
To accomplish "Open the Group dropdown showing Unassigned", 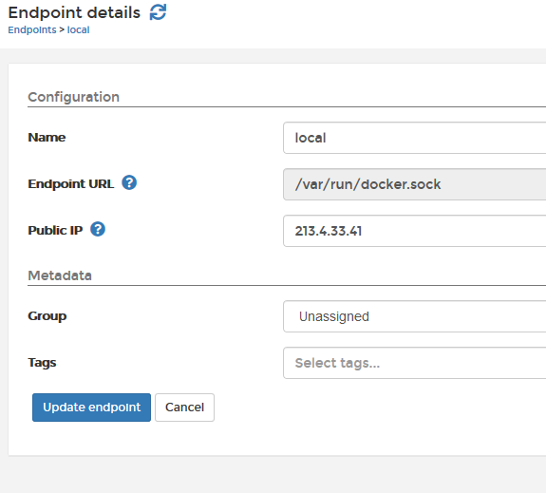I will (414, 316).
